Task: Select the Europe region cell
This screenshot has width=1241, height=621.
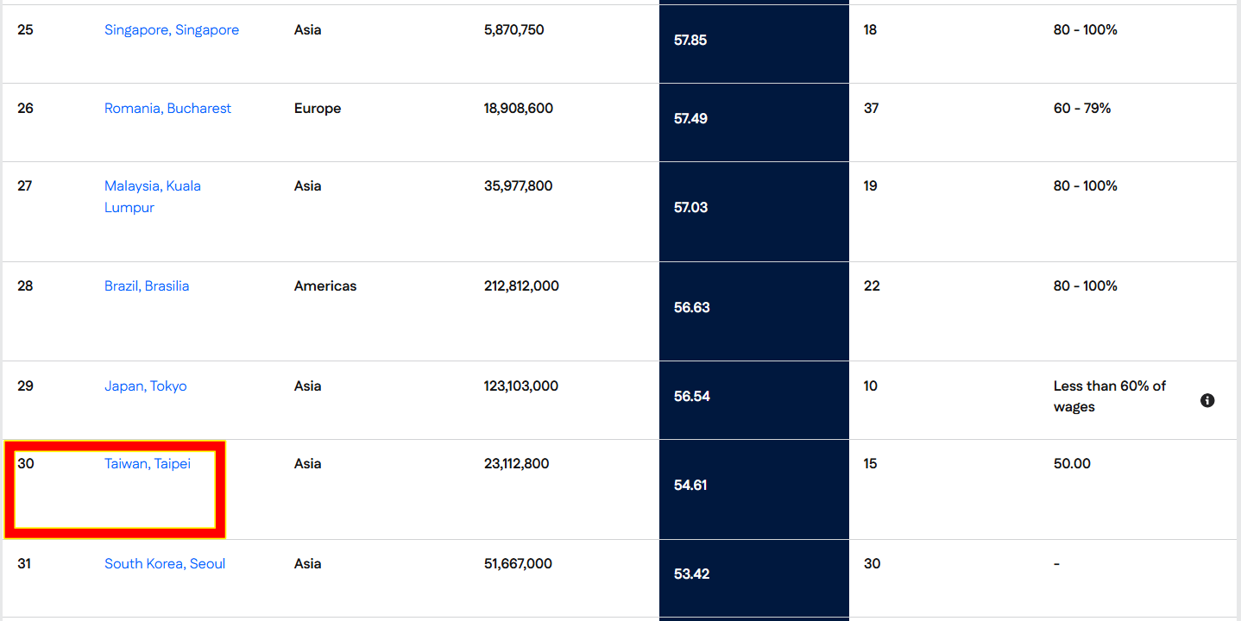Action: [x=318, y=109]
